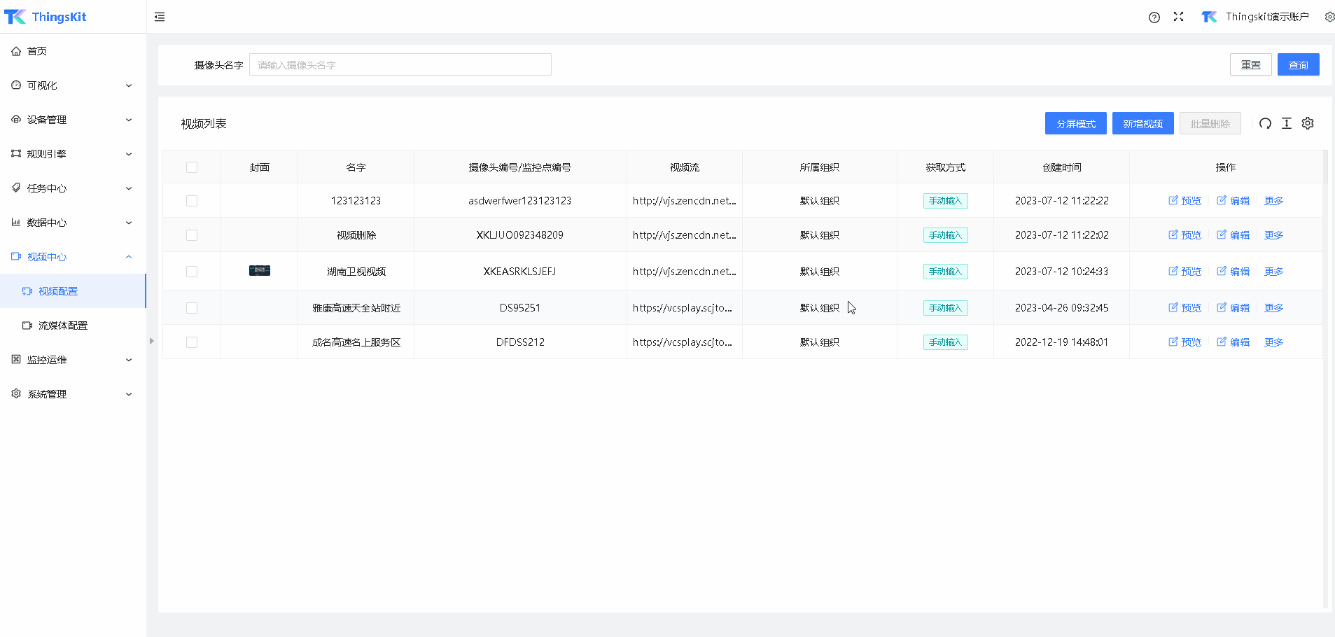Check the box for 123123123 row

[x=192, y=201]
